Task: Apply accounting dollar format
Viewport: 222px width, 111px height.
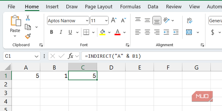Action: click(213, 32)
